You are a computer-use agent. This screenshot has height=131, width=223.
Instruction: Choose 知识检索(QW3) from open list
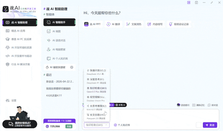[97, 90]
